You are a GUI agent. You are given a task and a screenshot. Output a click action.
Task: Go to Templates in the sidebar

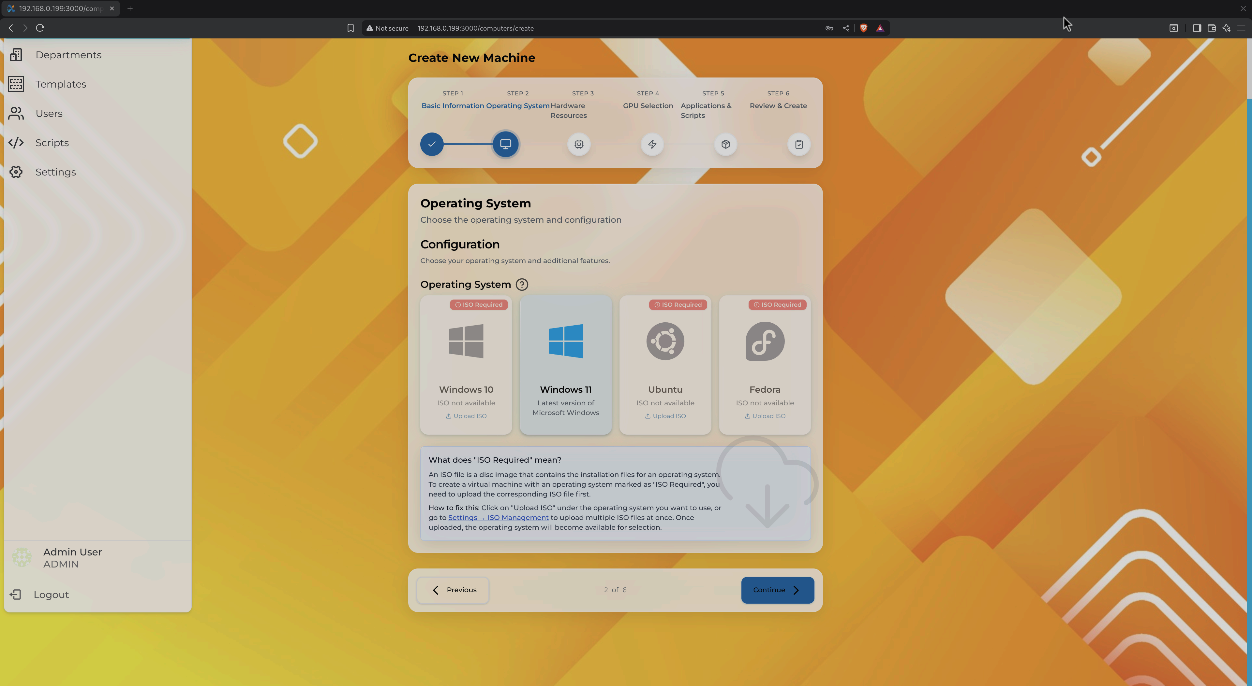pos(61,84)
